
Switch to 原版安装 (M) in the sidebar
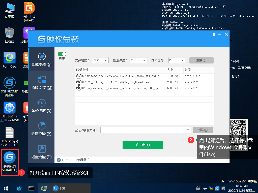point(41,83)
